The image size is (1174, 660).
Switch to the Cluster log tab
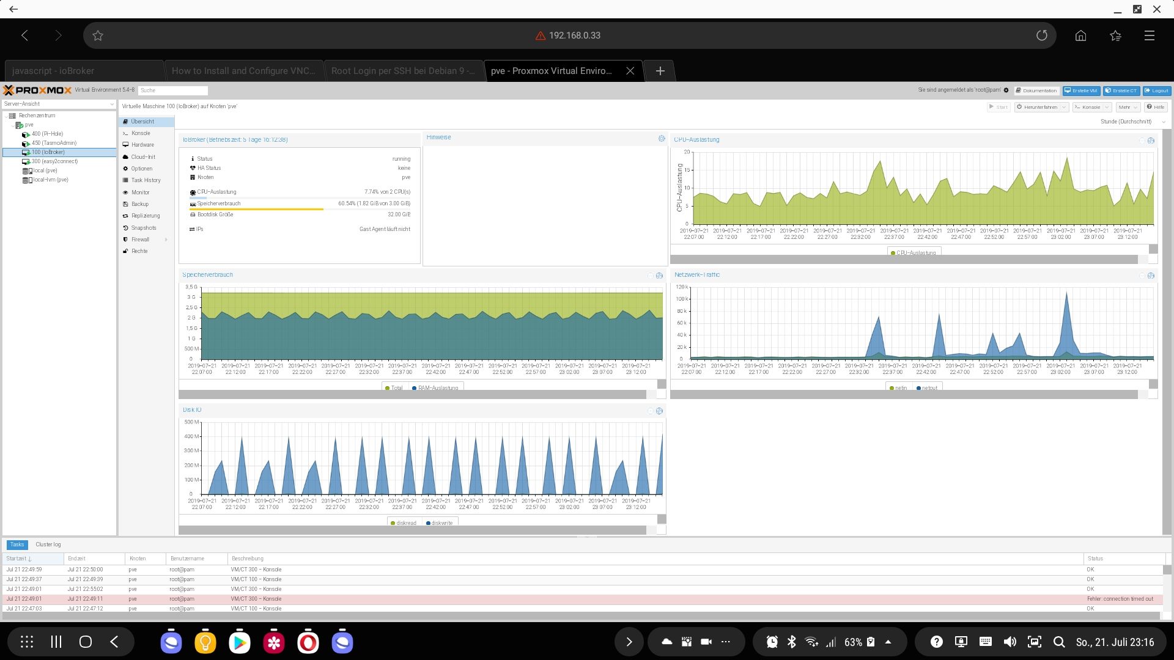coord(48,544)
